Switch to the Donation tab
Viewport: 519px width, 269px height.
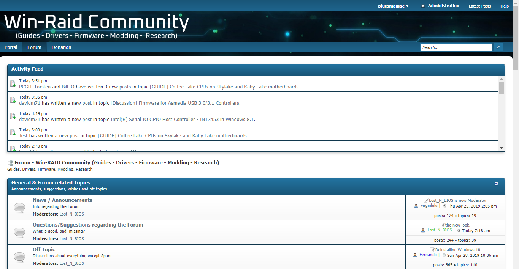(62, 47)
